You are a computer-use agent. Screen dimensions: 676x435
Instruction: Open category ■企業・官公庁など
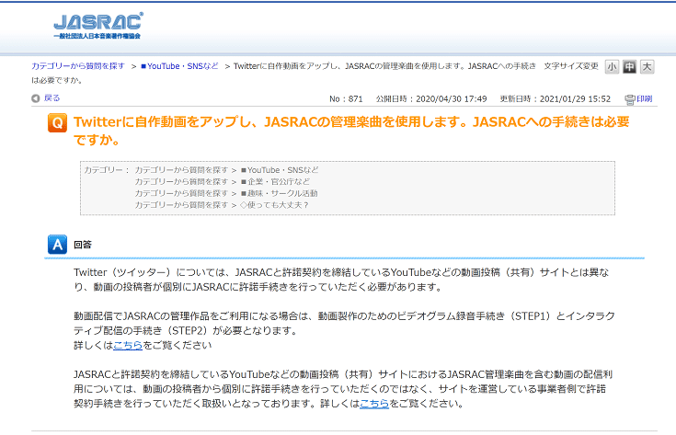(x=275, y=181)
